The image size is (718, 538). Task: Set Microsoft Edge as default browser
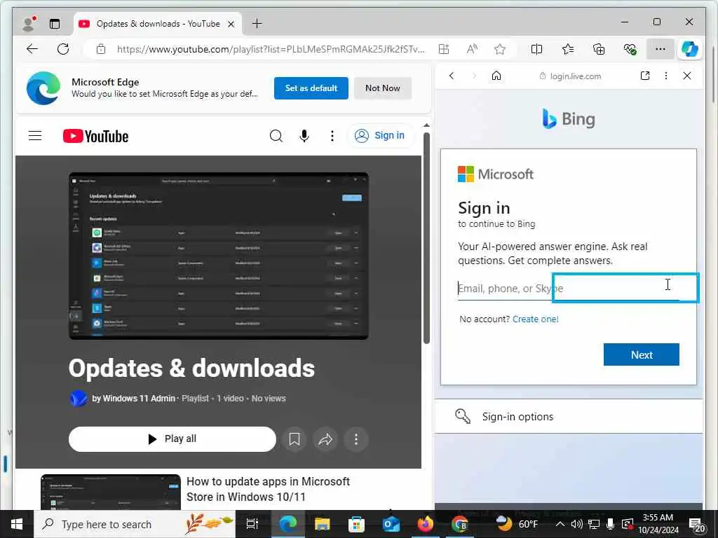(x=311, y=88)
